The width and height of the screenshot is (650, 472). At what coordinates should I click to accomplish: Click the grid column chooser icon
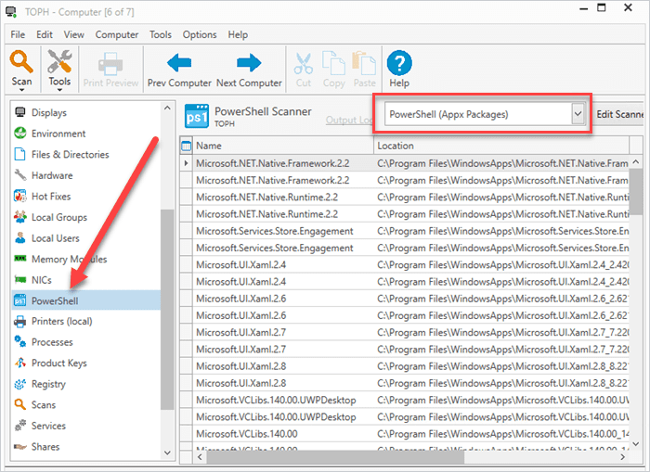coord(186,146)
